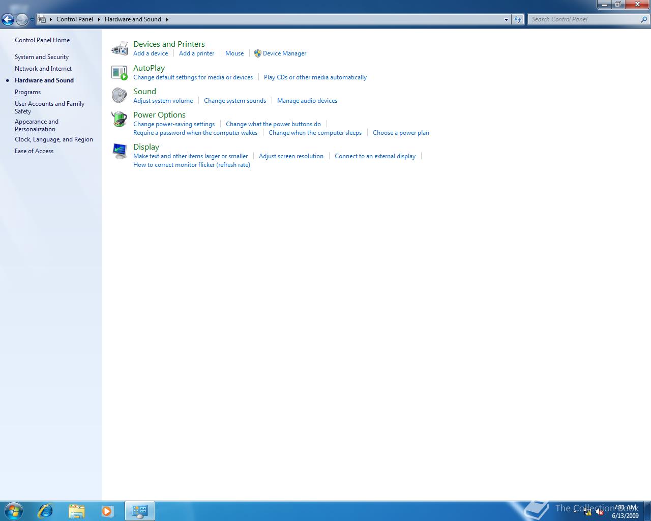Open Ease of Access category
The height and width of the screenshot is (521, 651).
pos(34,151)
